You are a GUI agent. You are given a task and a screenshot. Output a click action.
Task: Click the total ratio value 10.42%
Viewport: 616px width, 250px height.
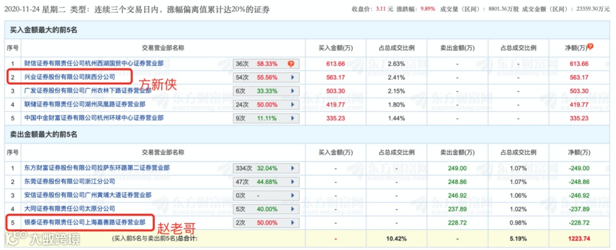pos(396,239)
